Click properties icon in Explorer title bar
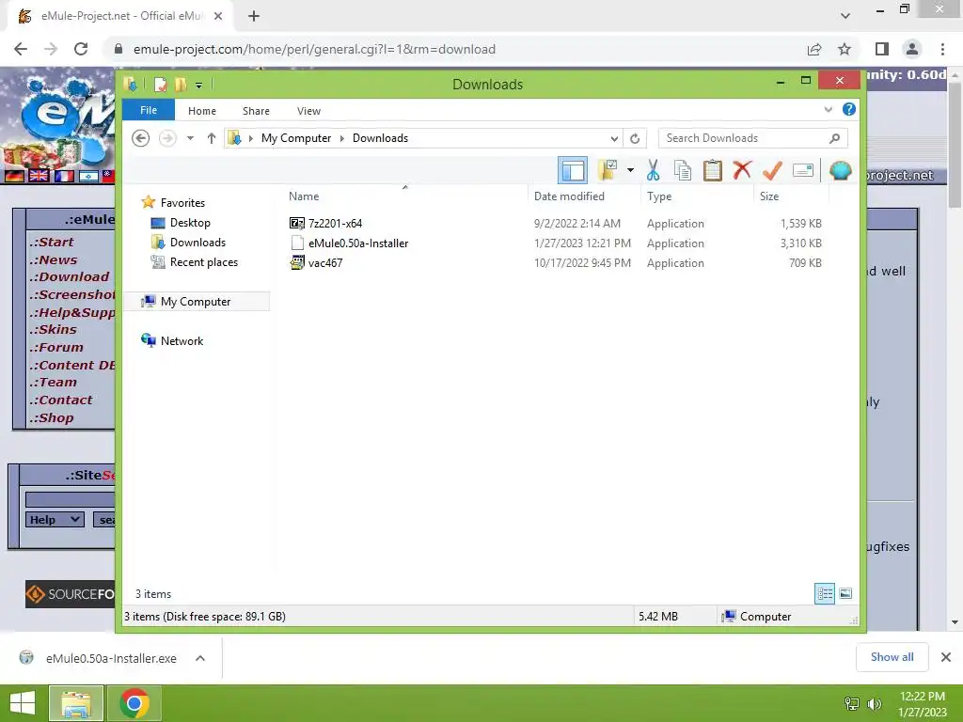 pyautogui.click(x=160, y=84)
